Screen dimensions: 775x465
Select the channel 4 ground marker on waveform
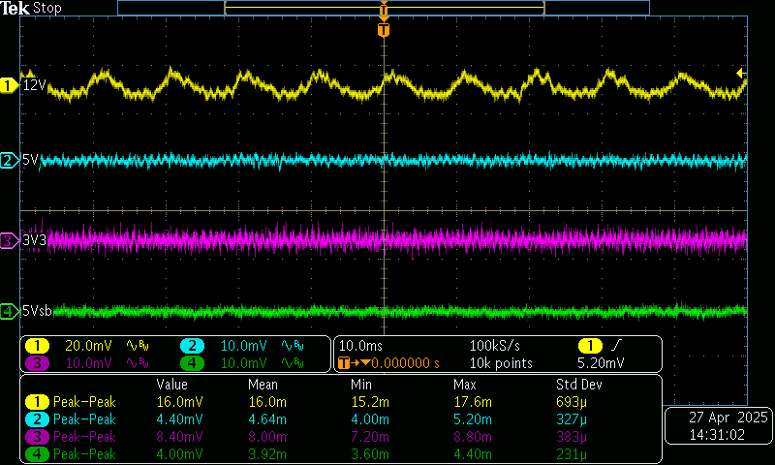(x=9, y=311)
